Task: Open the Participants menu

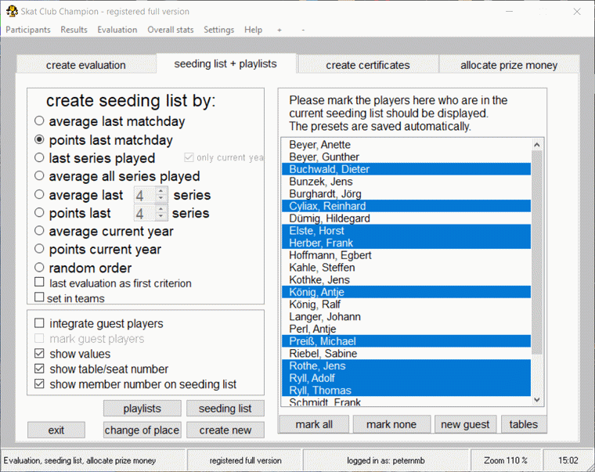Action: point(28,30)
